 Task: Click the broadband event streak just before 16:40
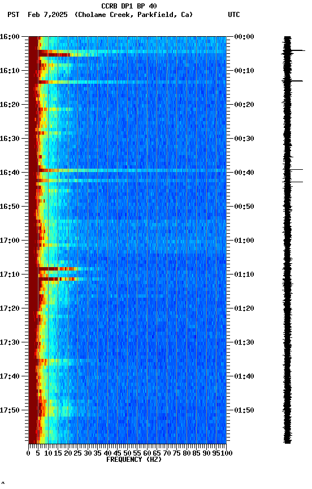(x=132, y=170)
